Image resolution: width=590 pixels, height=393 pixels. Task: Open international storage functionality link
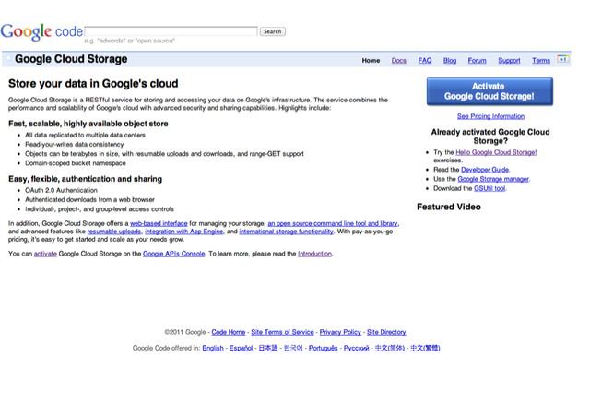[x=286, y=232]
